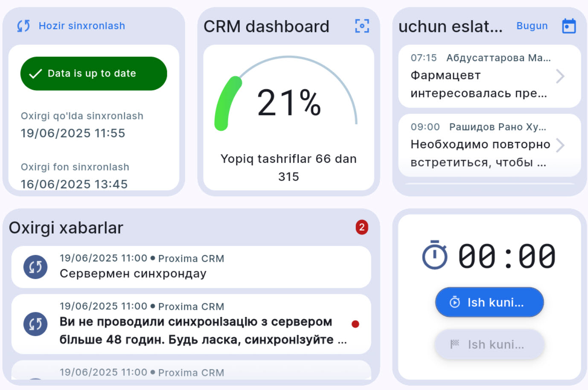Open the calendar icon in reminders panel

(568, 26)
